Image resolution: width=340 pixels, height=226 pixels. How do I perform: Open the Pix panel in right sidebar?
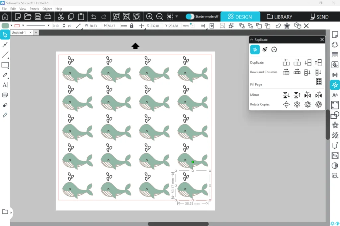(x=335, y=156)
